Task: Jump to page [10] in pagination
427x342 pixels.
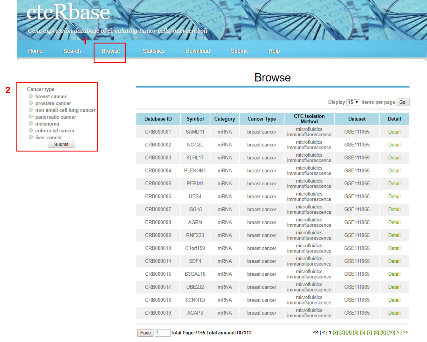Action: click(391, 333)
